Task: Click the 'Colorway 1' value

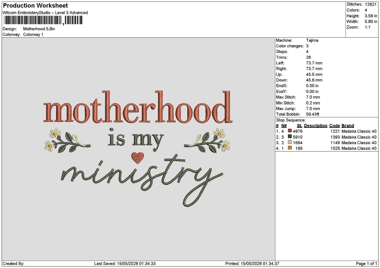Action: click(x=33, y=34)
